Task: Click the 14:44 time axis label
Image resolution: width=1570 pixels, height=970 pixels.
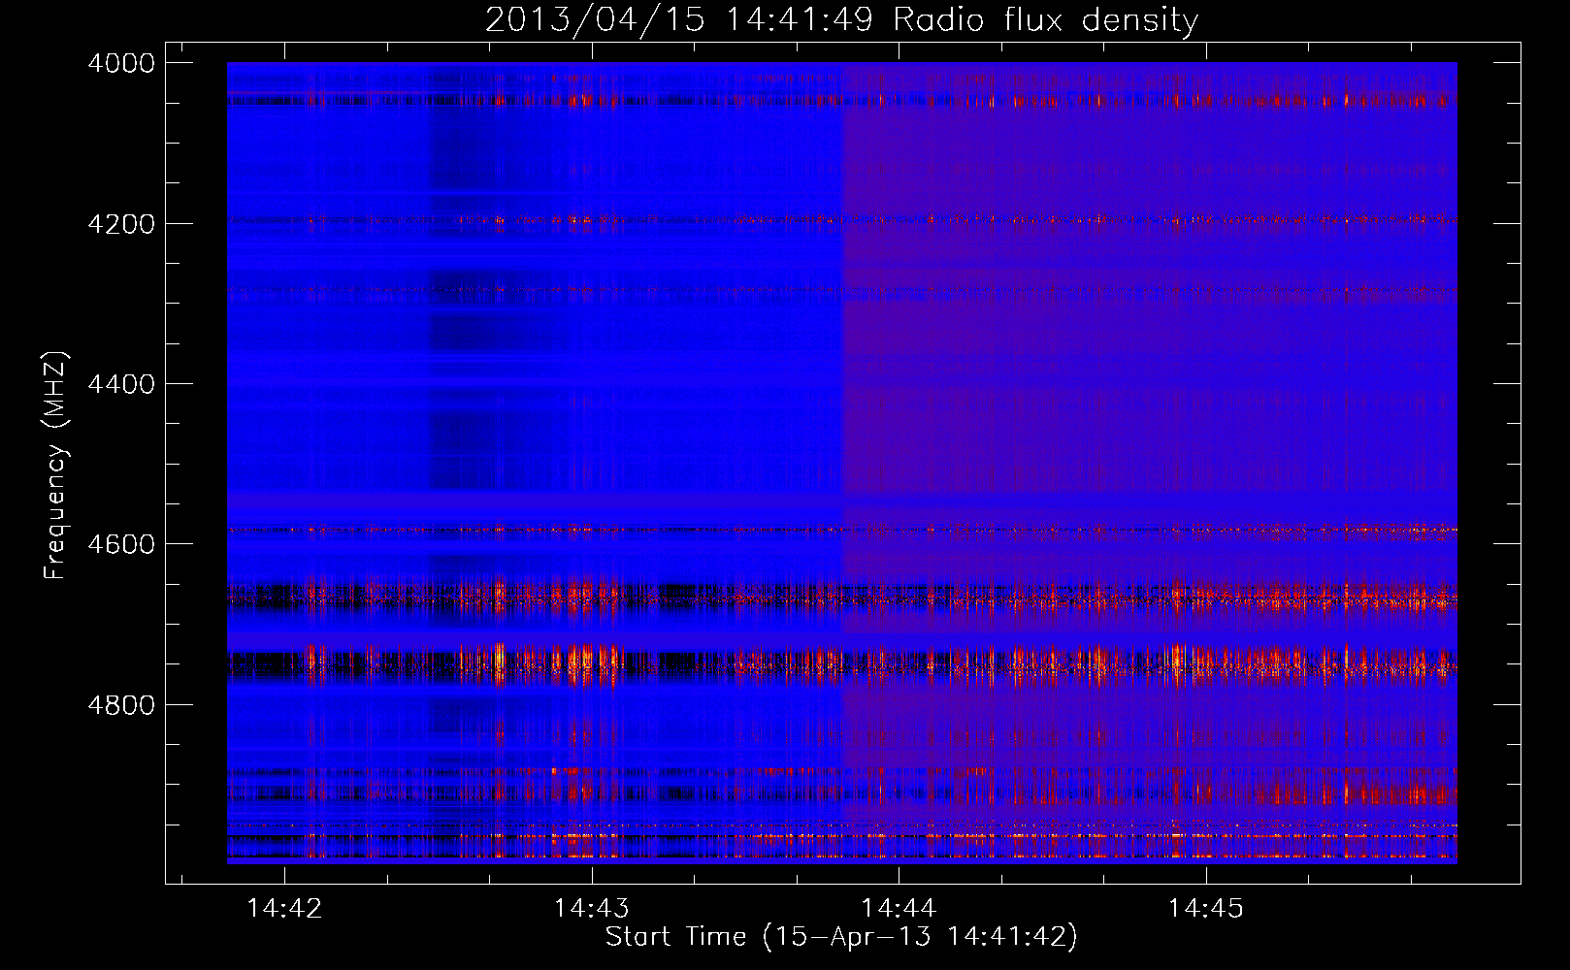Action: click(899, 908)
